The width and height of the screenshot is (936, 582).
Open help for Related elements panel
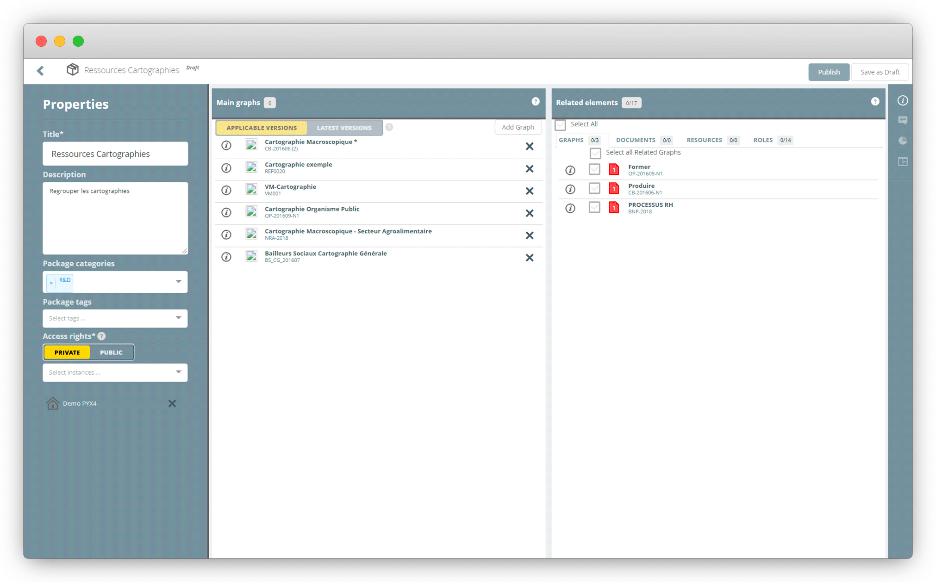tap(875, 101)
